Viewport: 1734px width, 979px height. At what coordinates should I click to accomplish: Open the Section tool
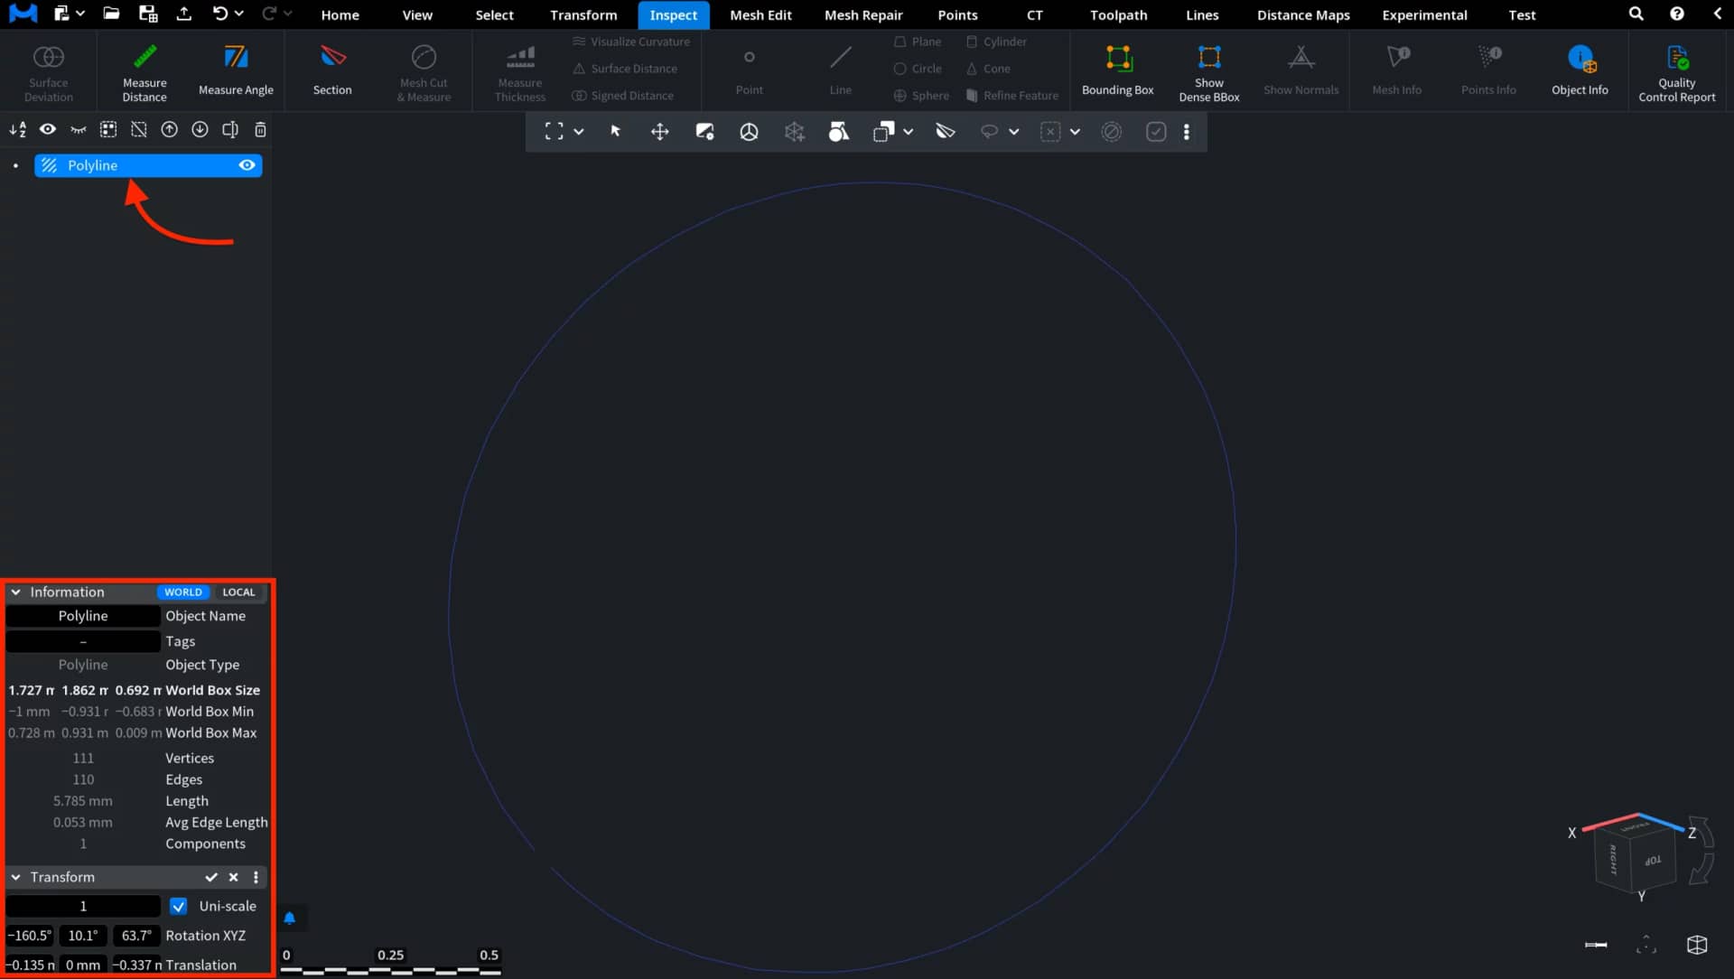click(x=332, y=71)
